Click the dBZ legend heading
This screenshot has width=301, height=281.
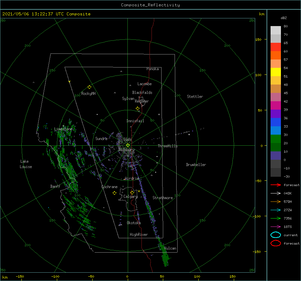point(284,18)
